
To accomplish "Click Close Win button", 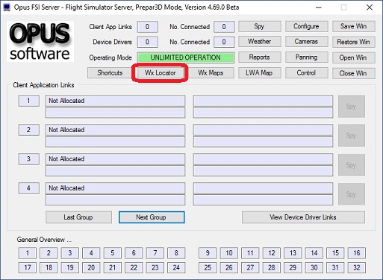I will (353, 73).
